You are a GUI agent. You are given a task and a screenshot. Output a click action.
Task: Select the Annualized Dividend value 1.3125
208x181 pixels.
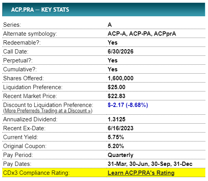116,119
